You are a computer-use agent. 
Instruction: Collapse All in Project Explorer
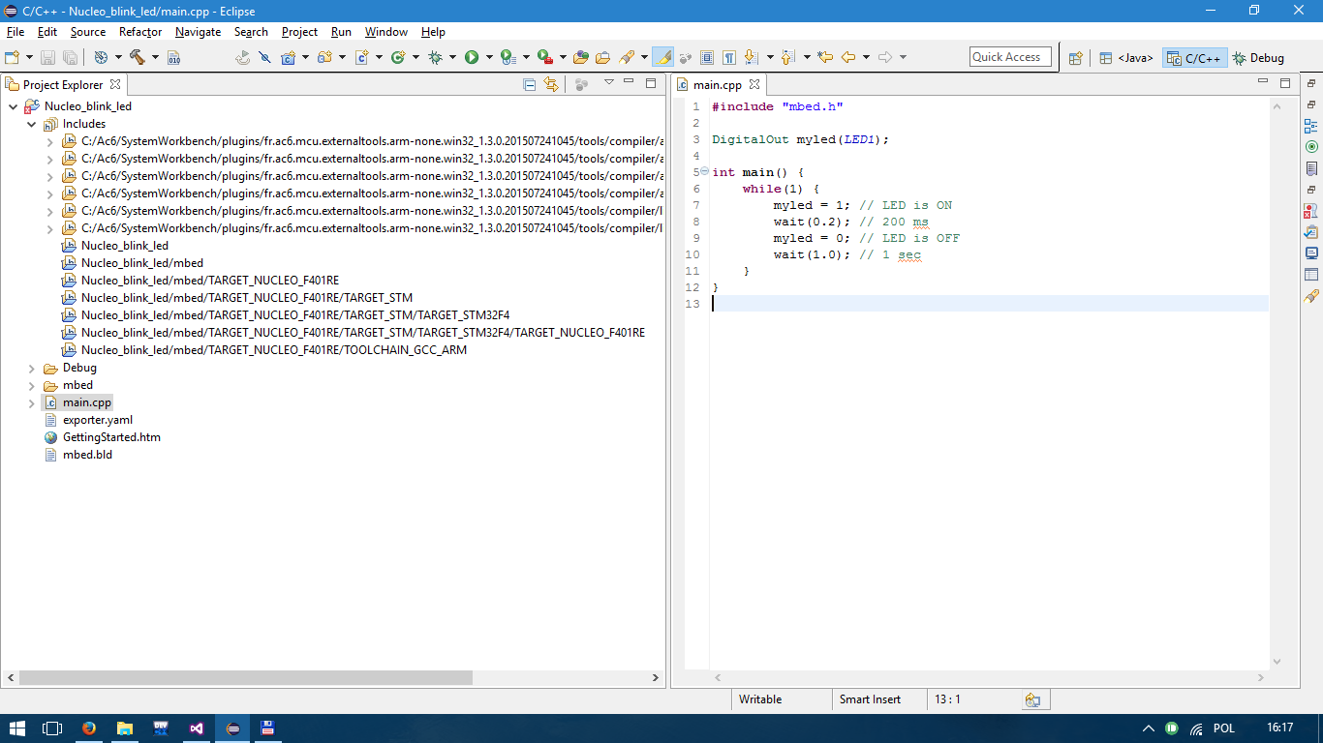[530, 85]
